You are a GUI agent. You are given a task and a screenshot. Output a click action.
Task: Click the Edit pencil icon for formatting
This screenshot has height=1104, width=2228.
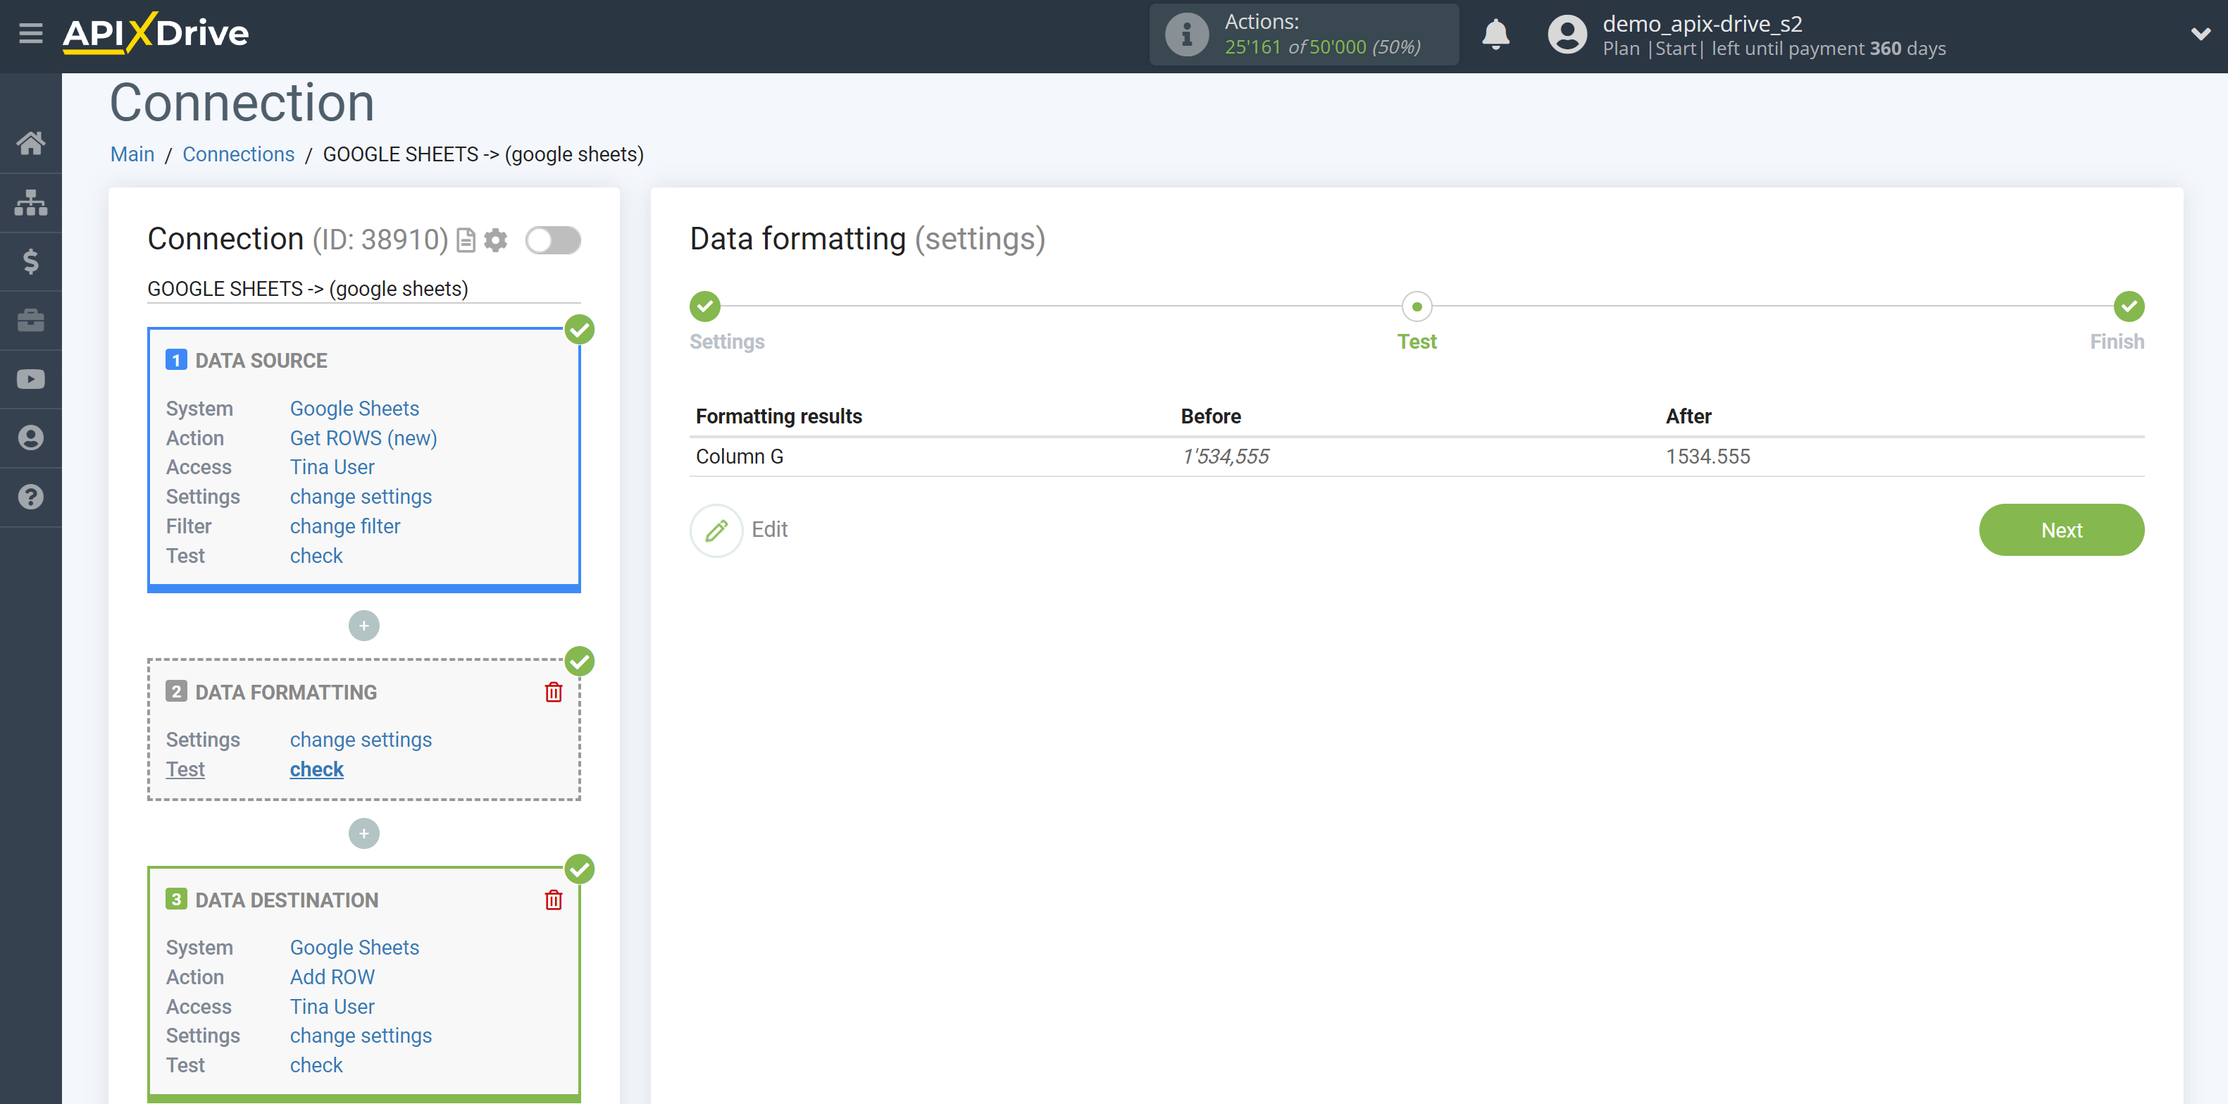point(715,528)
